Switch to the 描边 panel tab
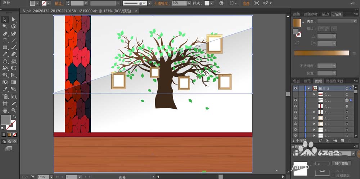The image size is (360, 179). point(325,14)
